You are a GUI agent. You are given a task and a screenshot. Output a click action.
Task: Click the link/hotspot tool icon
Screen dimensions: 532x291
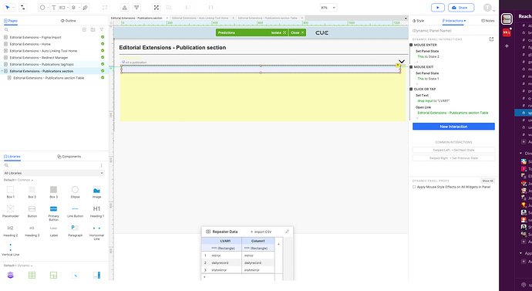click(x=85, y=7)
